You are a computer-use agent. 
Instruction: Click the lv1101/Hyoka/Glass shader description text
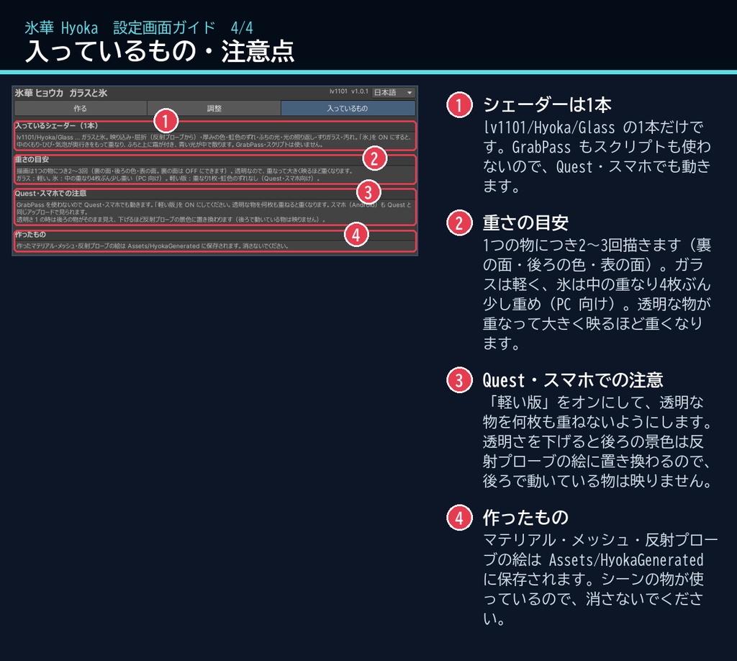[214, 140]
